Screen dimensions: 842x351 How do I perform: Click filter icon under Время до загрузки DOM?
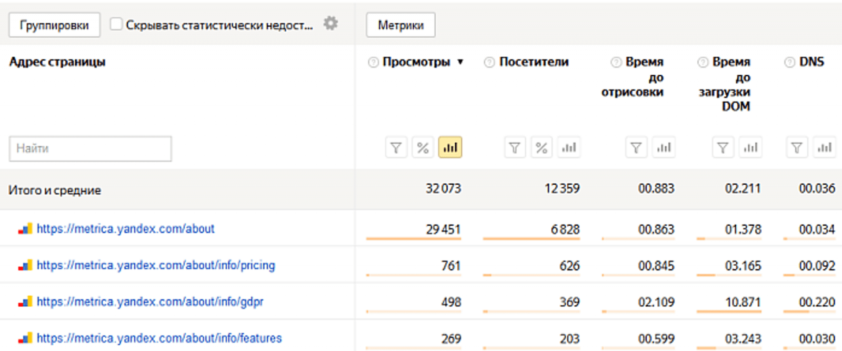click(x=723, y=148)
